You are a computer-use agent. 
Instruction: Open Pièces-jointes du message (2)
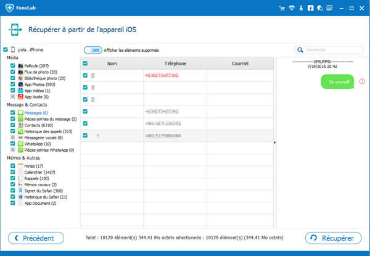pos(51,119)
